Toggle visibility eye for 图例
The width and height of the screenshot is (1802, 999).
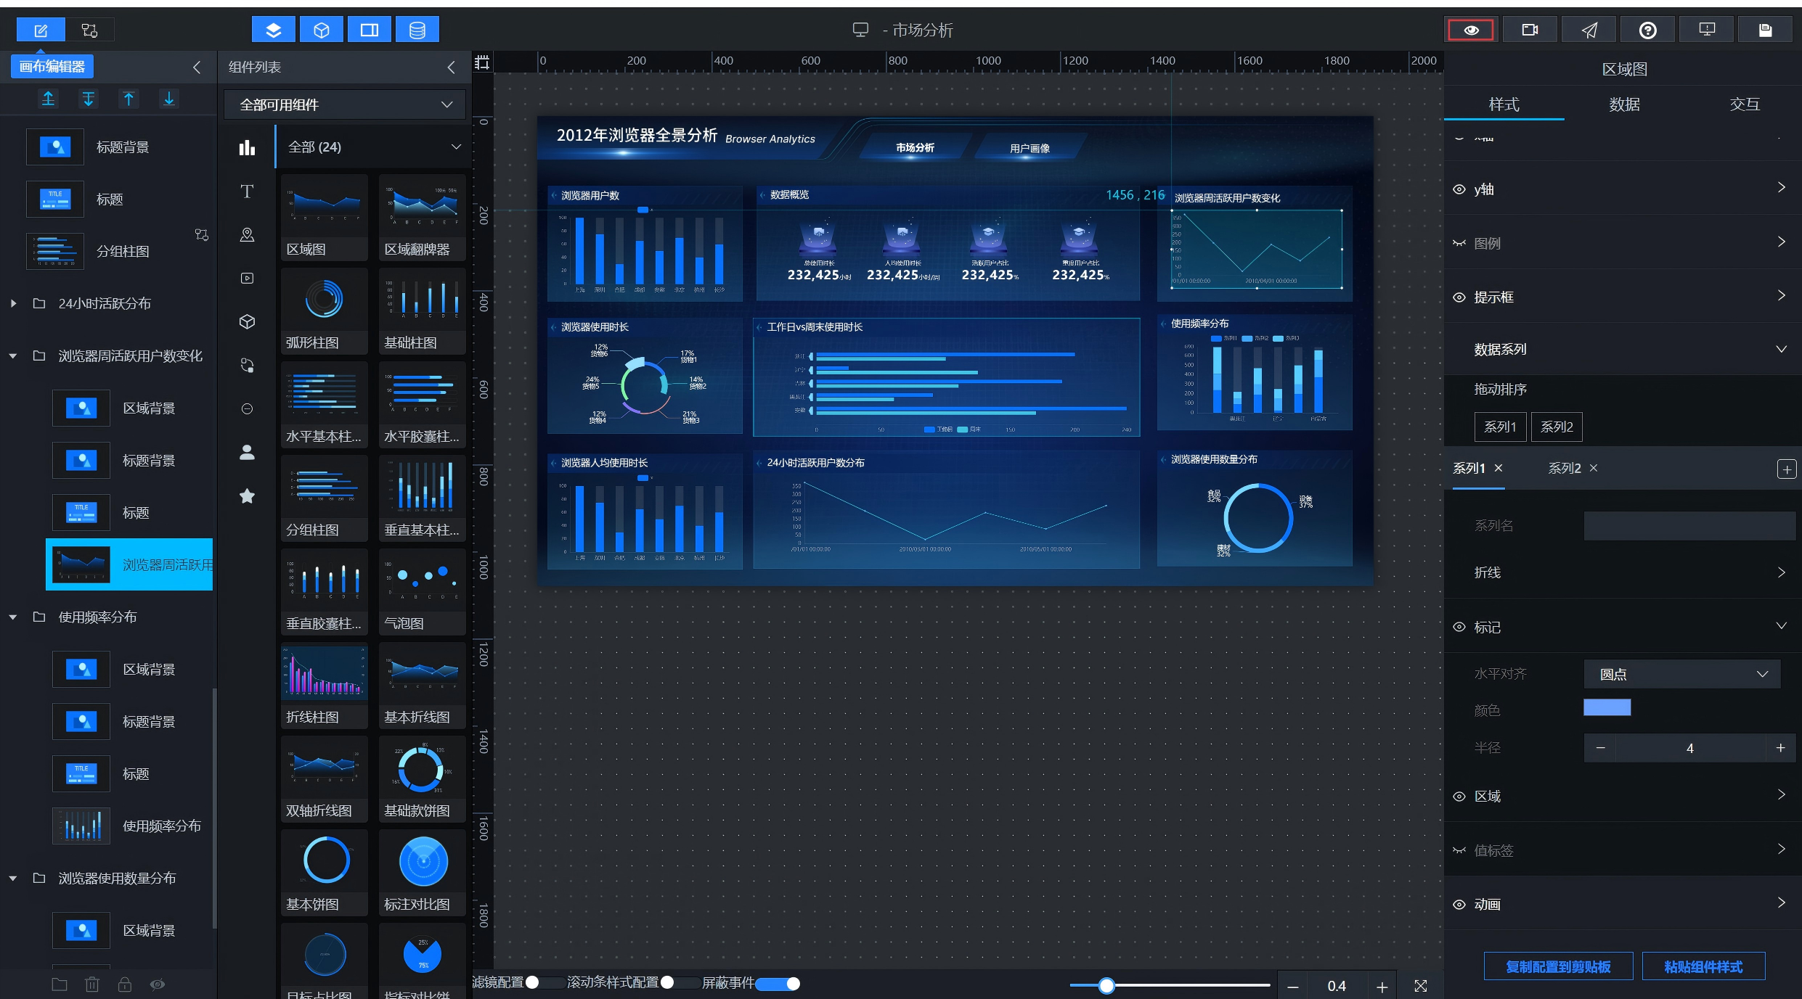pos(1459,243)
